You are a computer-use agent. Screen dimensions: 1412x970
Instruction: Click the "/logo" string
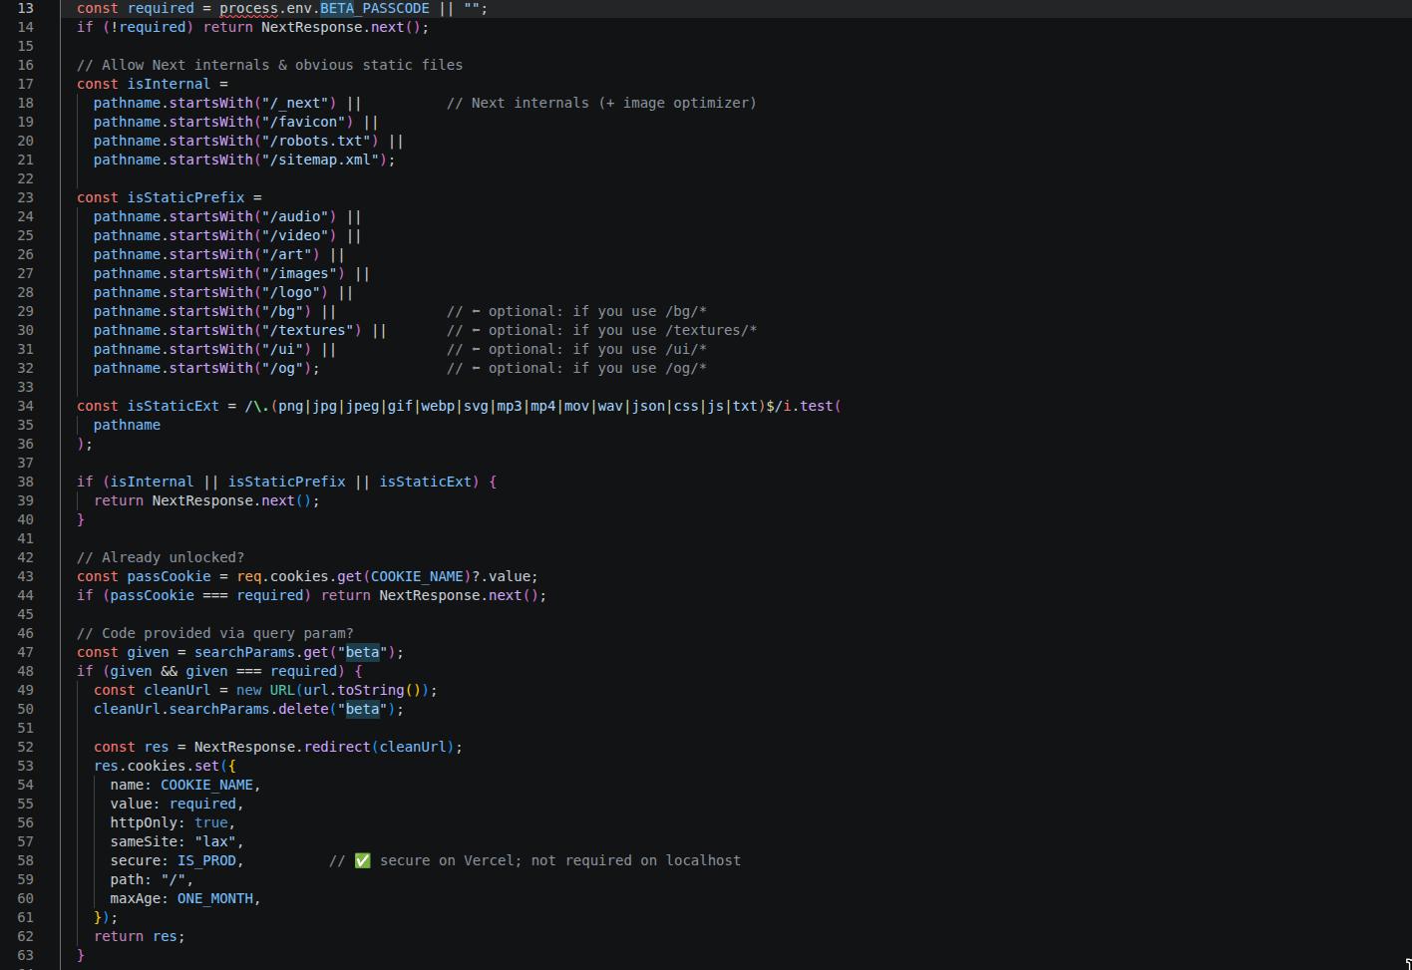(290, 292)
